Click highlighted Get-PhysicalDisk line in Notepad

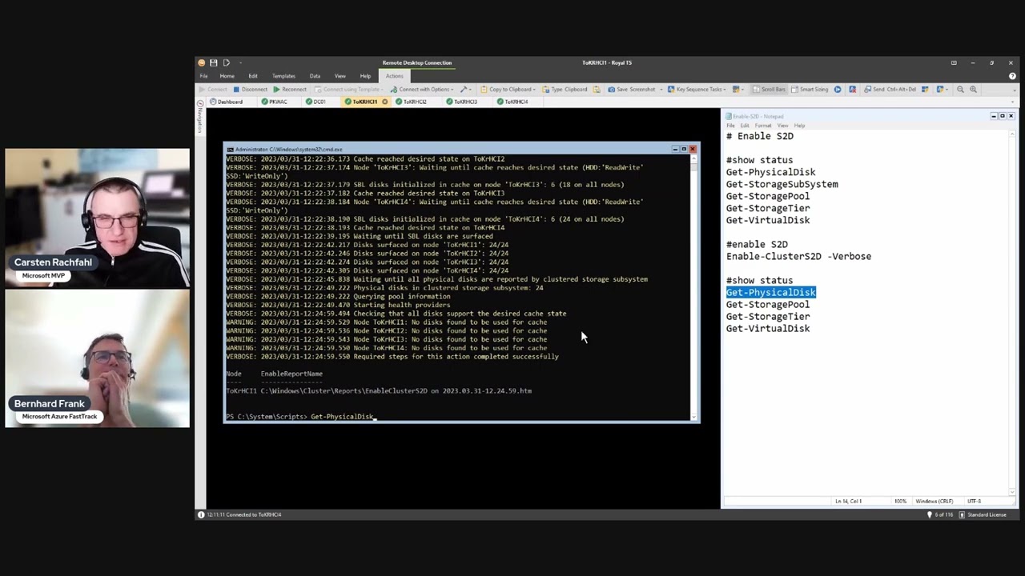coord(771,292)
